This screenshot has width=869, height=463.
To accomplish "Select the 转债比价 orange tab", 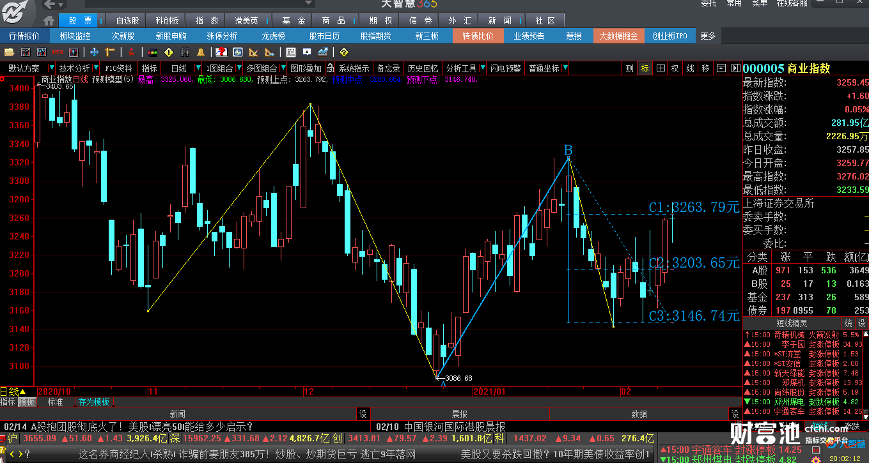I will (x=478, y=36).
